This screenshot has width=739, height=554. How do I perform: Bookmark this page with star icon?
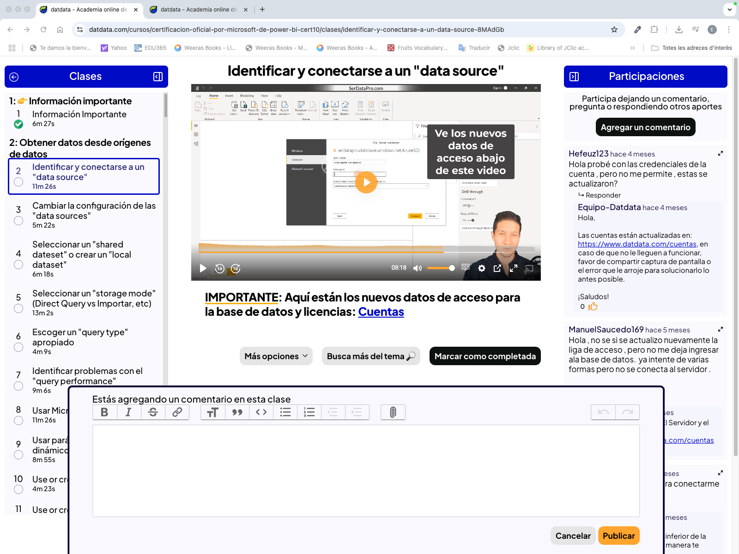[x=614, y=30]
